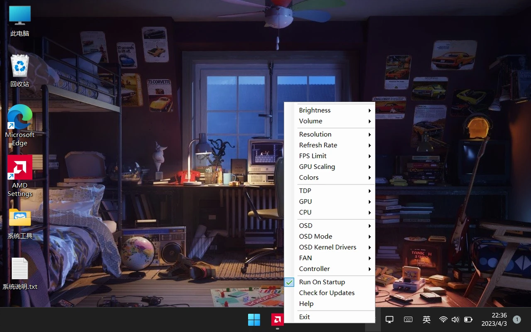The height and width of the screenshot is (332, 531).
Task: Select the 系统工具 folder icon
Action: pyautogui.click(x=20, y=224)
